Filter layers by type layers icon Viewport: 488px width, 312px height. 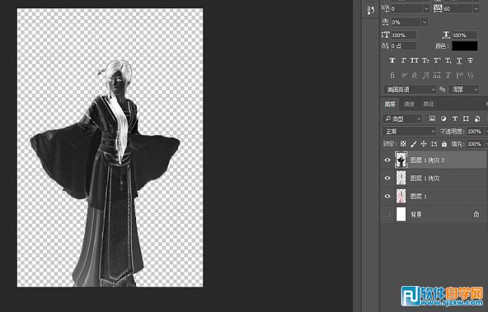[455, 118]
